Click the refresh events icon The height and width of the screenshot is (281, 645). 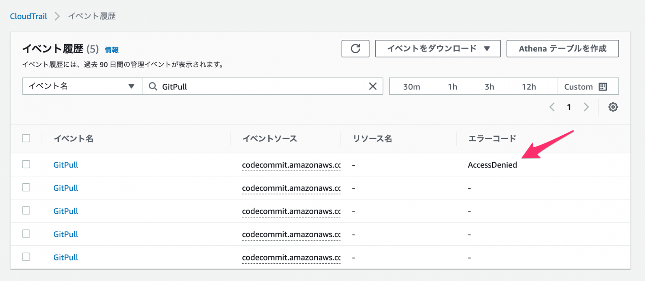[355, 48]
